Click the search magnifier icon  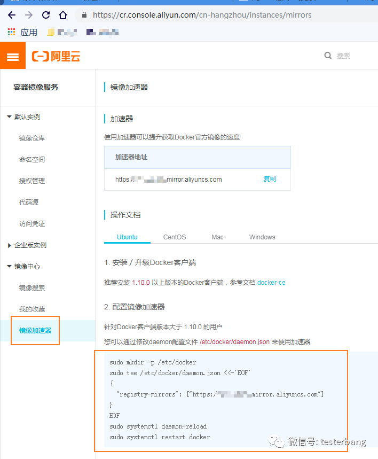328,56
